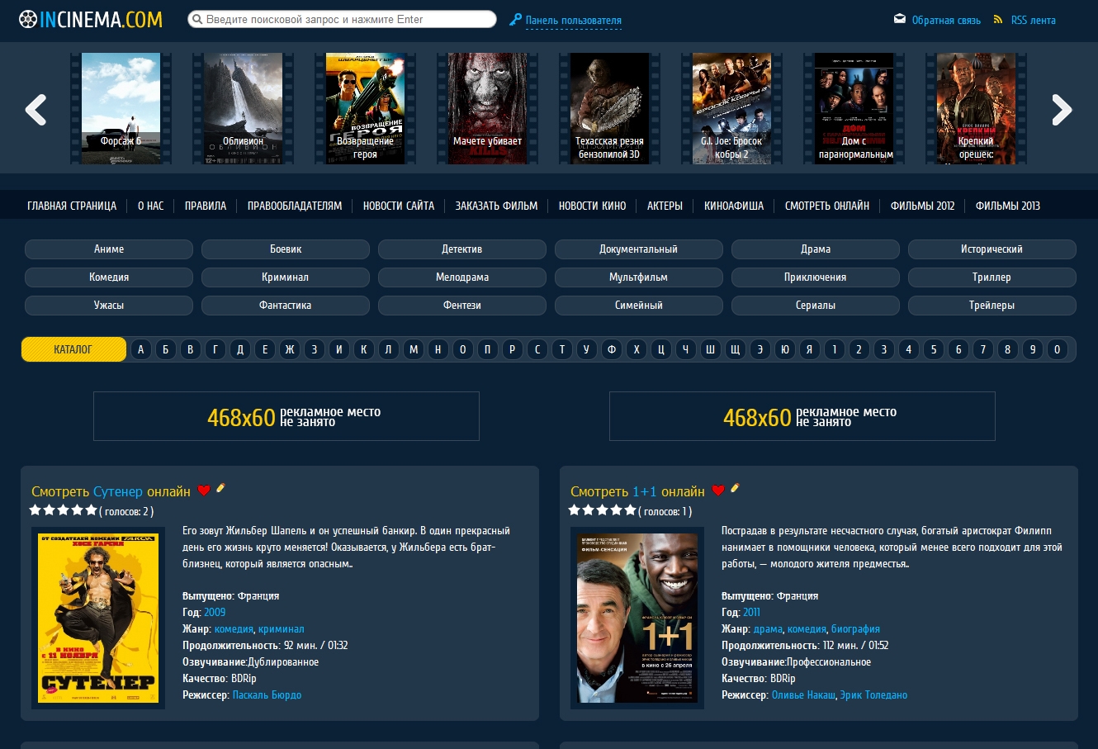The height and width of the screenshot is (749, 1098).
Task: Select the Аниме genre button
Action: (x=109, y=249)
